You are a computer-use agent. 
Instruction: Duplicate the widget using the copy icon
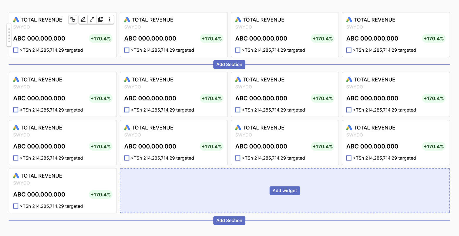[101, 20]
